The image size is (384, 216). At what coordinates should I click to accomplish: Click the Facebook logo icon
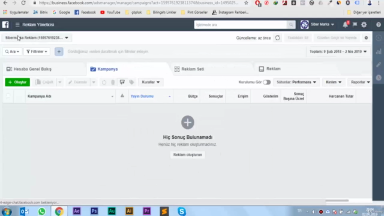point(5,25)
